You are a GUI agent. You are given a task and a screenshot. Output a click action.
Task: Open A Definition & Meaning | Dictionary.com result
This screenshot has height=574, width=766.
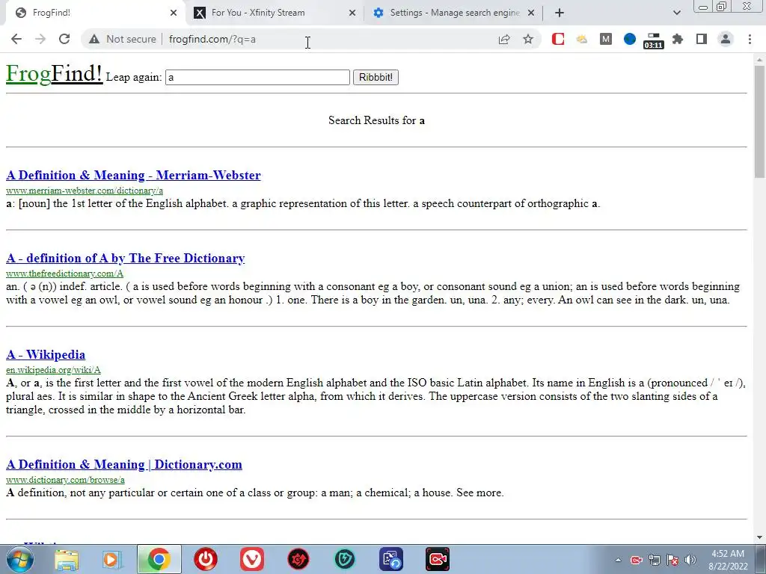pyautogui.click(x=124, y=464)
